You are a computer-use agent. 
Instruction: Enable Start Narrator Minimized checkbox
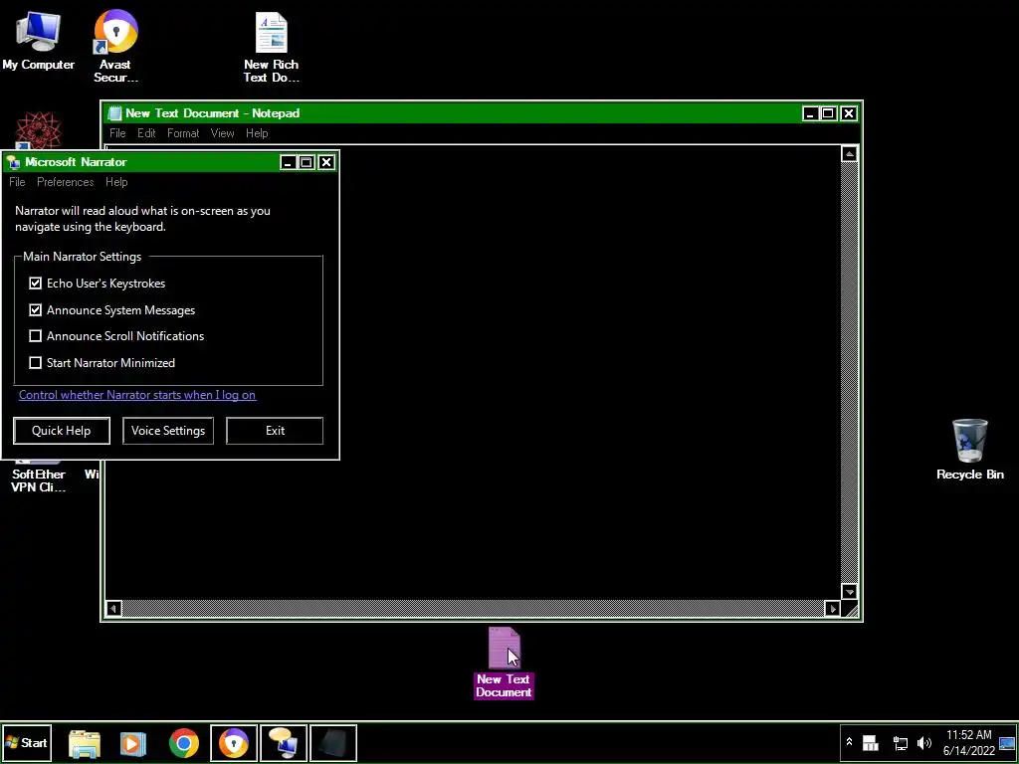pos(35,362)
